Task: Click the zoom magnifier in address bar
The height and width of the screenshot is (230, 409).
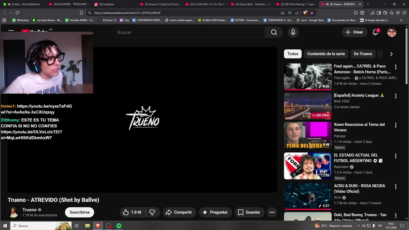Action: pyautogui.click(x=290, y=13)
